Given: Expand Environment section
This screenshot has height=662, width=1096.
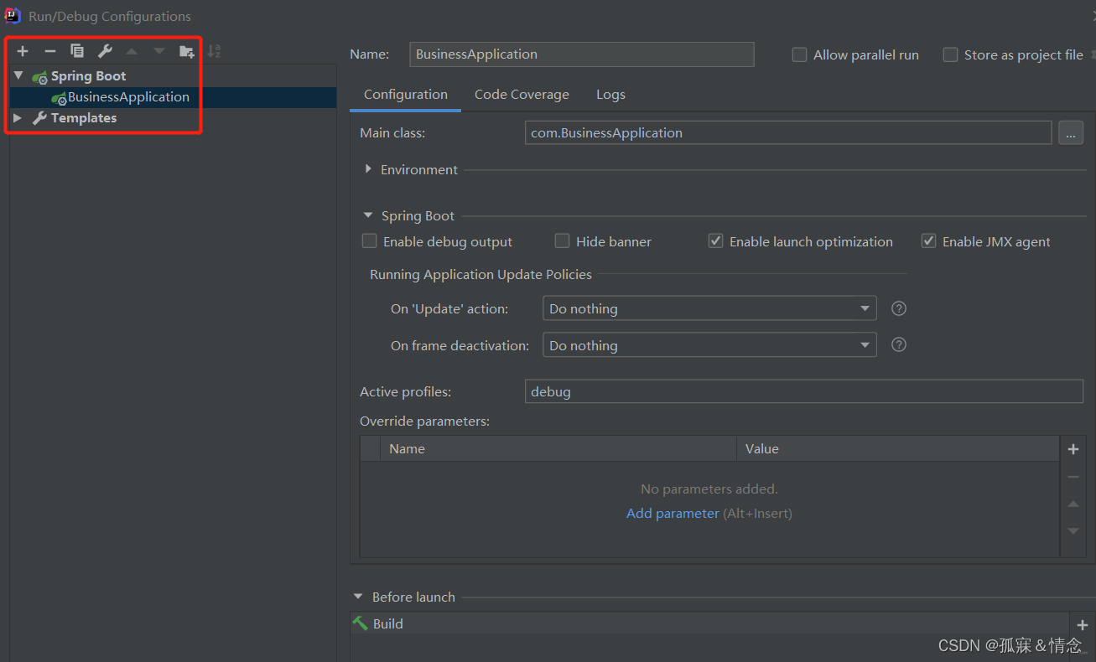Looking at the screenshot, I should click(368, 169).
